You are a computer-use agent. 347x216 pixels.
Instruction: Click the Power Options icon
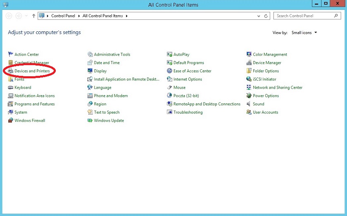click(249, 96)
